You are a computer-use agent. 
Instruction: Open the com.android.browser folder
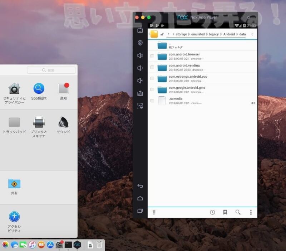202,56
